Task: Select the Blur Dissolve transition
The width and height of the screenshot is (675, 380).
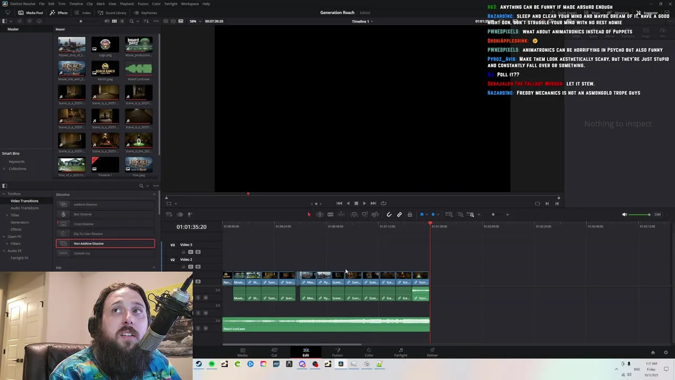Action: click(x=105, y=214)
